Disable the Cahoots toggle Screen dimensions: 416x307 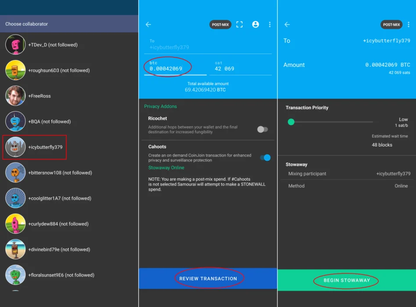point(265,157)
